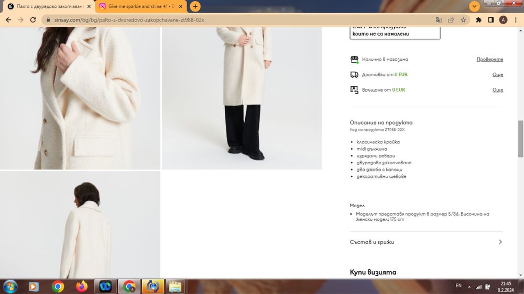This screenshot has height=294, width=524.
Task: Open Google Chrome from taskbar
Action: [x=58, y=286]
